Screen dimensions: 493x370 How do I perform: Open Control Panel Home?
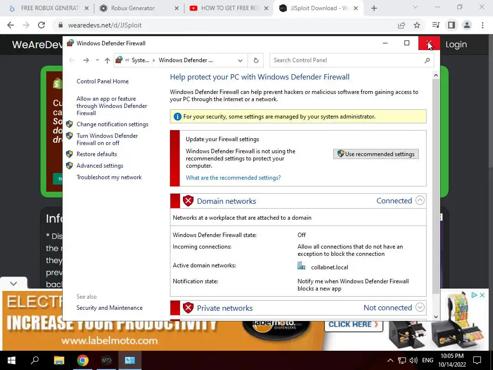[103, 81]
